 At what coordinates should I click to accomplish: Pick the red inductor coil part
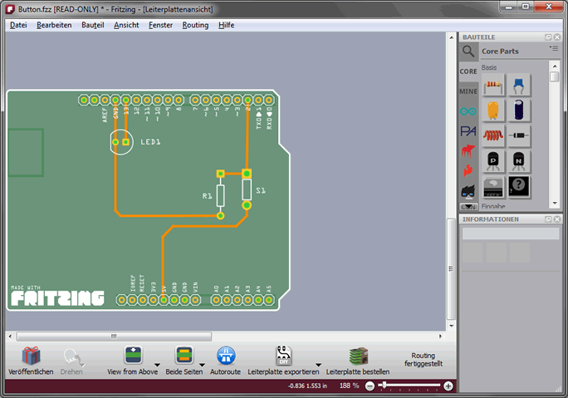point(494,135)
